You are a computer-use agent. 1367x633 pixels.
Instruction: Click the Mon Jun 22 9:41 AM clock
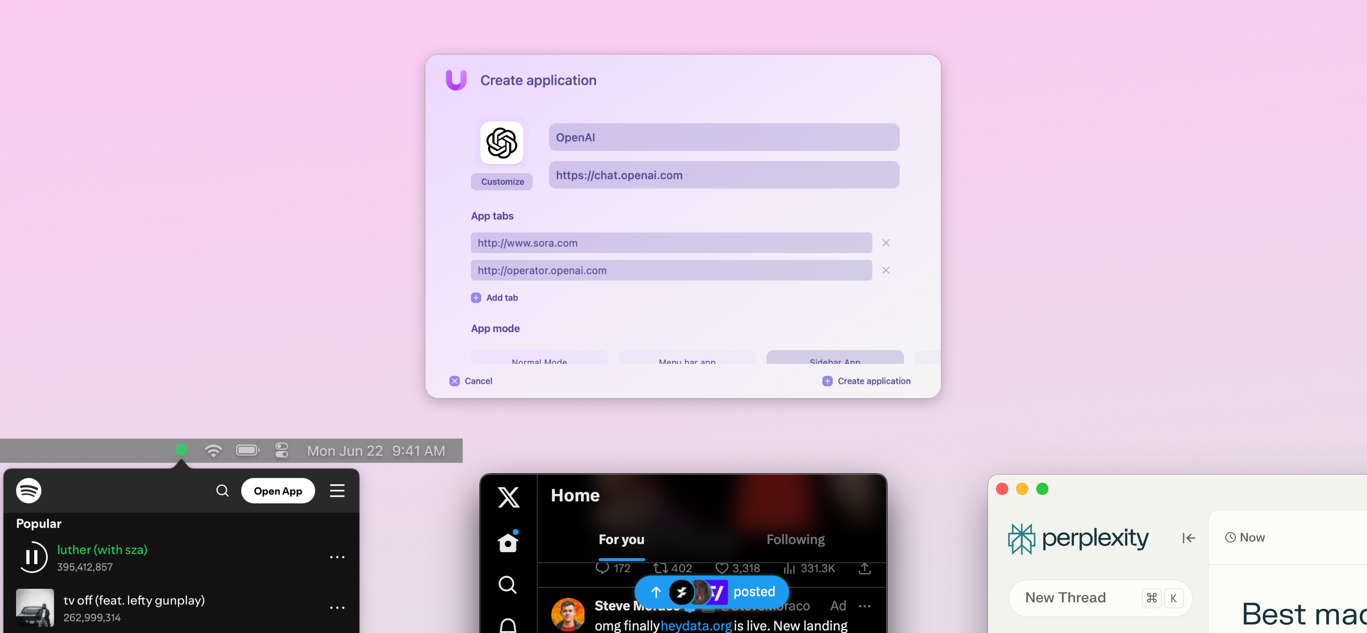pyautogui.click(x=376, y=451)
